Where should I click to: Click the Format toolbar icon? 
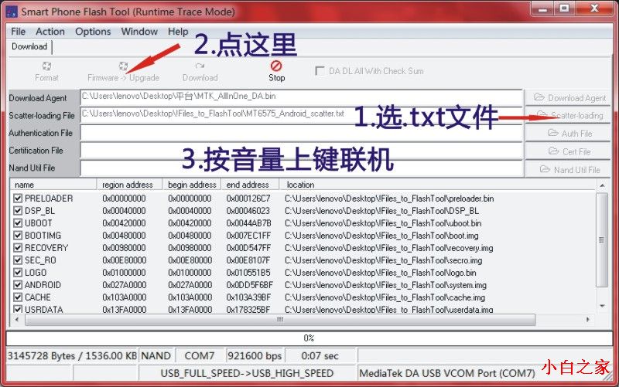pyautogui.click(x=46, y=66)
